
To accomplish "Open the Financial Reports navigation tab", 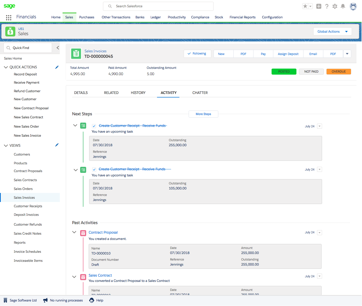I will [242, 17].
